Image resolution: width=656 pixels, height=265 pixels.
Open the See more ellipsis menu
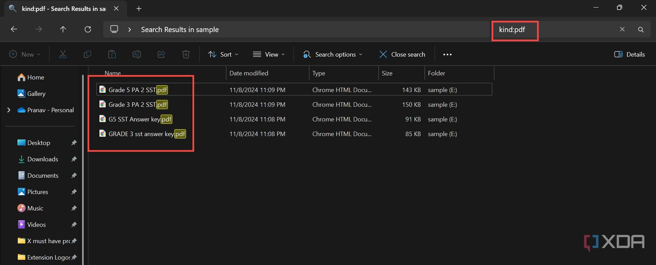447,54
